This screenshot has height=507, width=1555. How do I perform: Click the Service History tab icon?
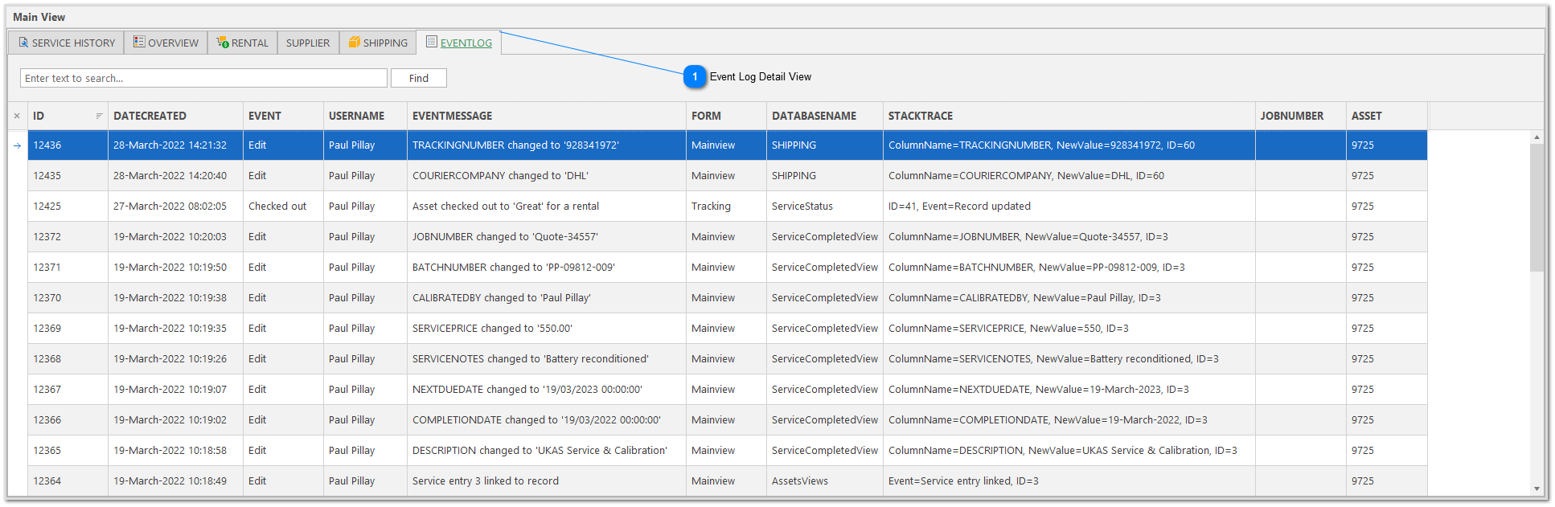click(x=23, y=43)
